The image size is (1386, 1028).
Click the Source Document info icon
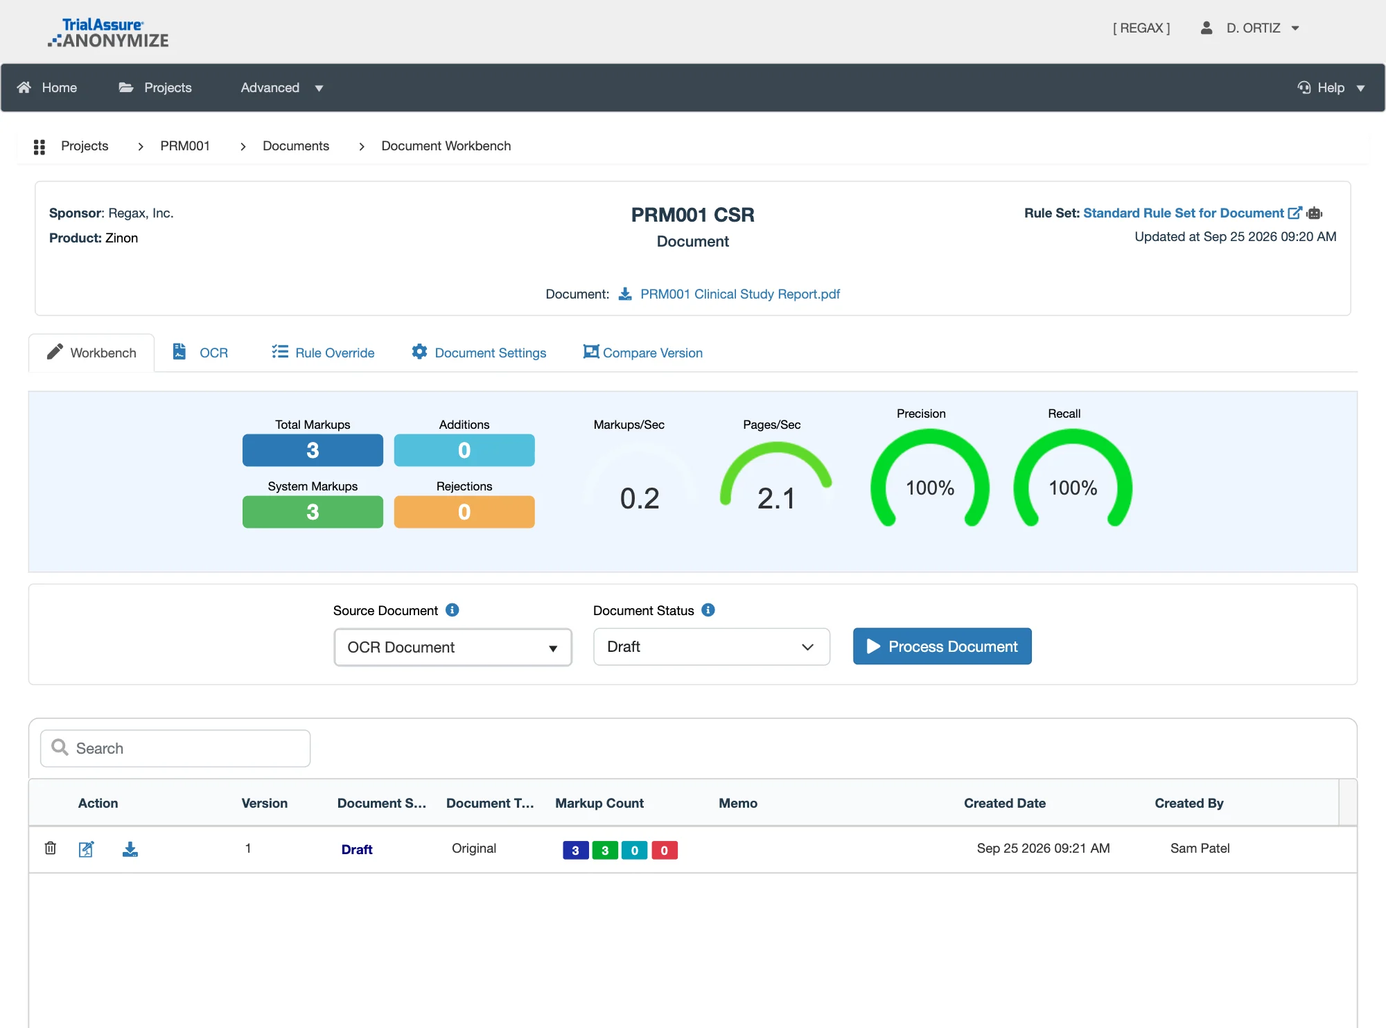coord(453,610)
